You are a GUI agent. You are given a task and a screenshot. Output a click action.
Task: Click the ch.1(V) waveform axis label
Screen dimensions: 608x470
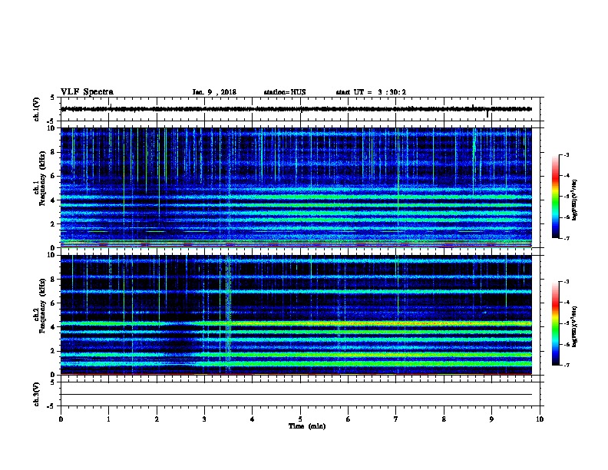click(36, 109)
